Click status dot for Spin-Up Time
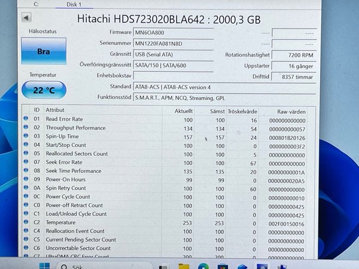Screen dimensions: 359x269 [x=26, y=137]
